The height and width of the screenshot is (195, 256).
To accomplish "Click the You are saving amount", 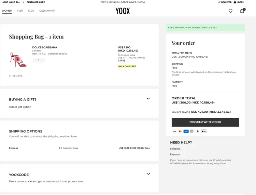I will point(211,112).
